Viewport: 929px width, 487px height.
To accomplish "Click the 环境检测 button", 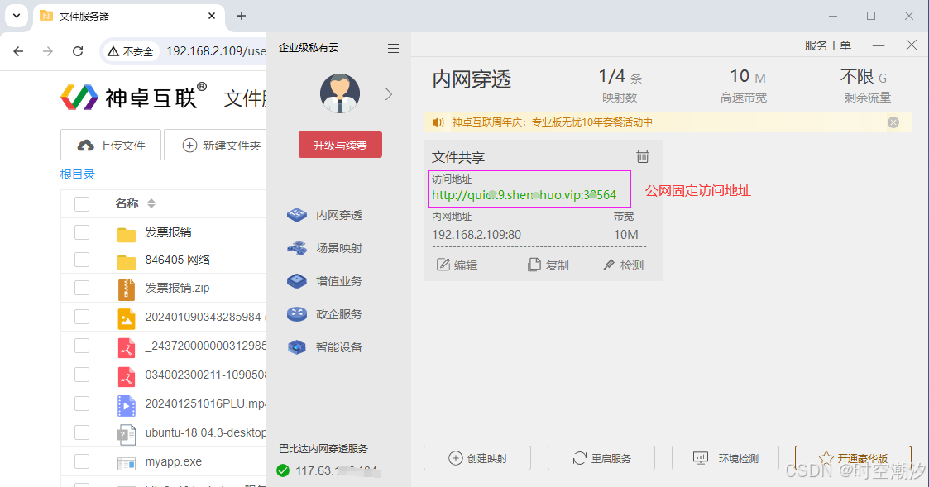I will click(725, 458).
